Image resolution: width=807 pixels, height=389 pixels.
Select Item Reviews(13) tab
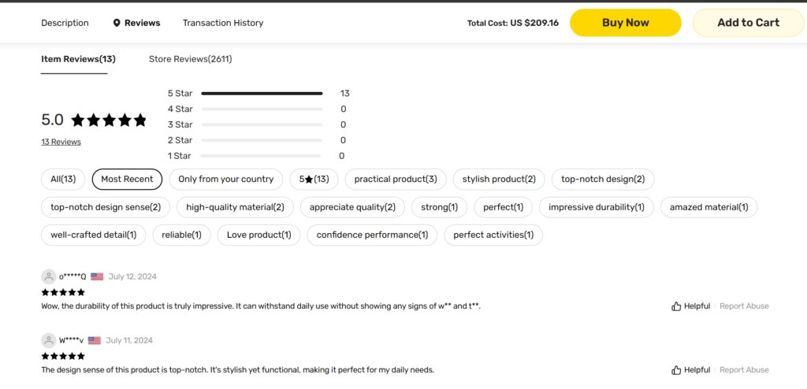point(78,59)
